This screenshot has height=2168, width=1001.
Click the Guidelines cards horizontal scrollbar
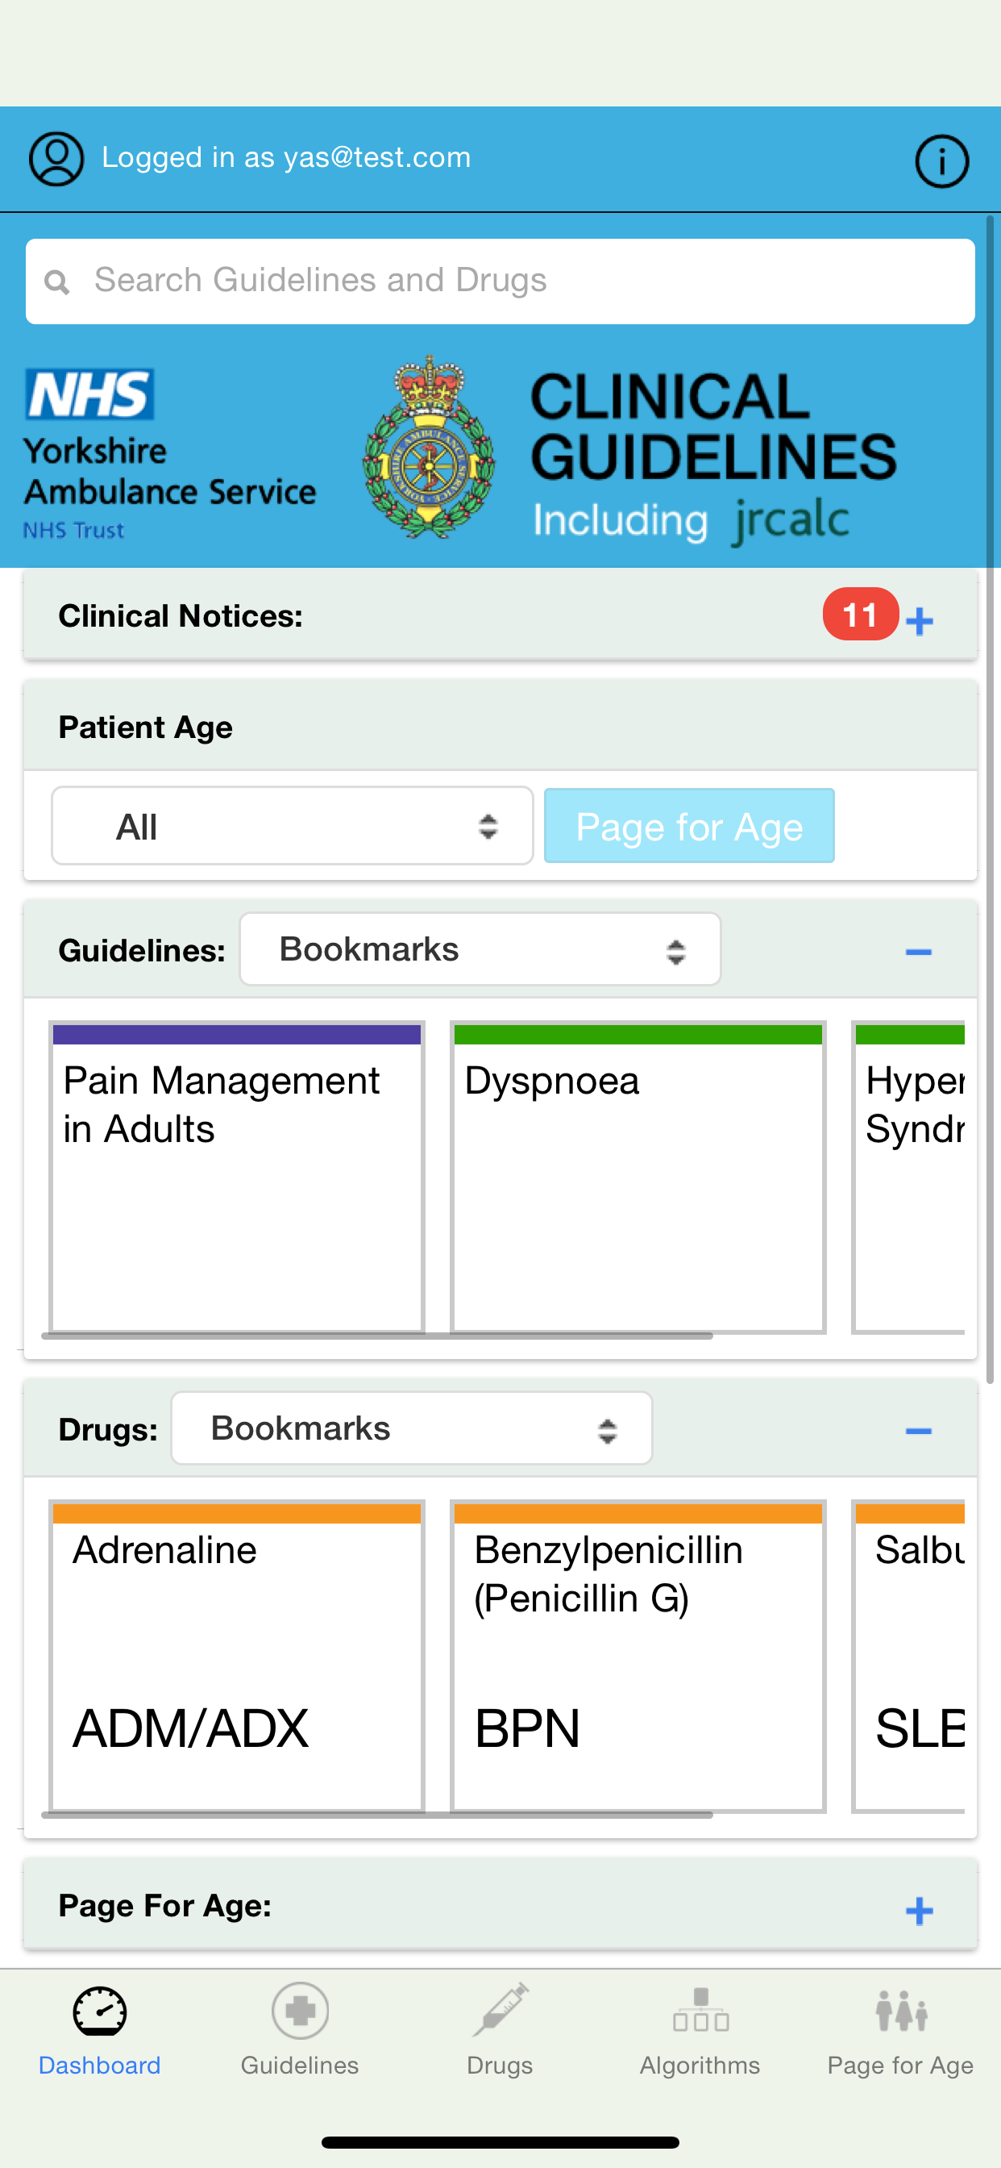pyautogui.click(x=377, y=1336)
